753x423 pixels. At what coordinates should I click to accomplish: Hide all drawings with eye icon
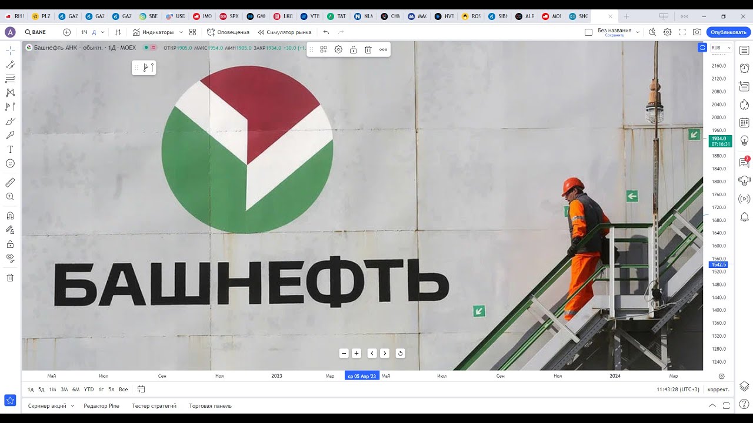[10, 258]
